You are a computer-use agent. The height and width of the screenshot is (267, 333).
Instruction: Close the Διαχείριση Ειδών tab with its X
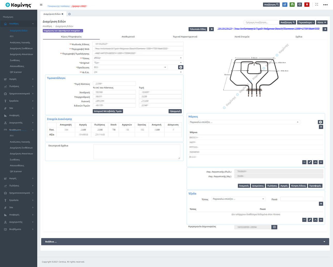62,14
